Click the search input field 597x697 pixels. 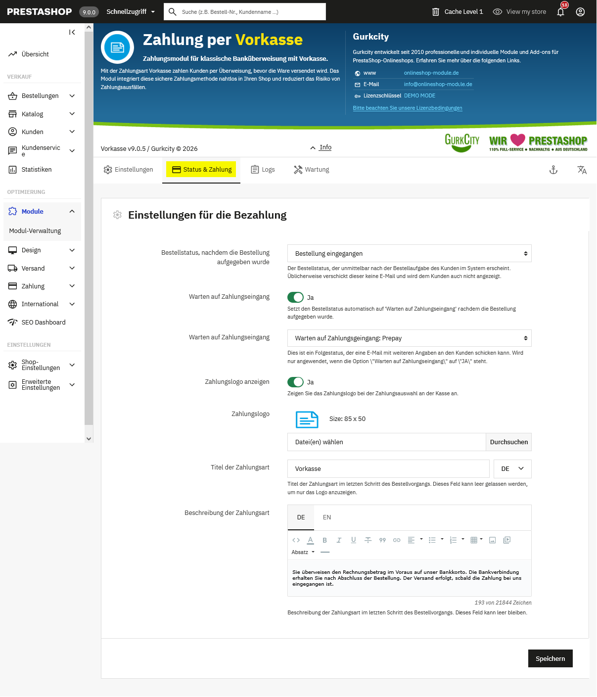click(x=245, y=12)
